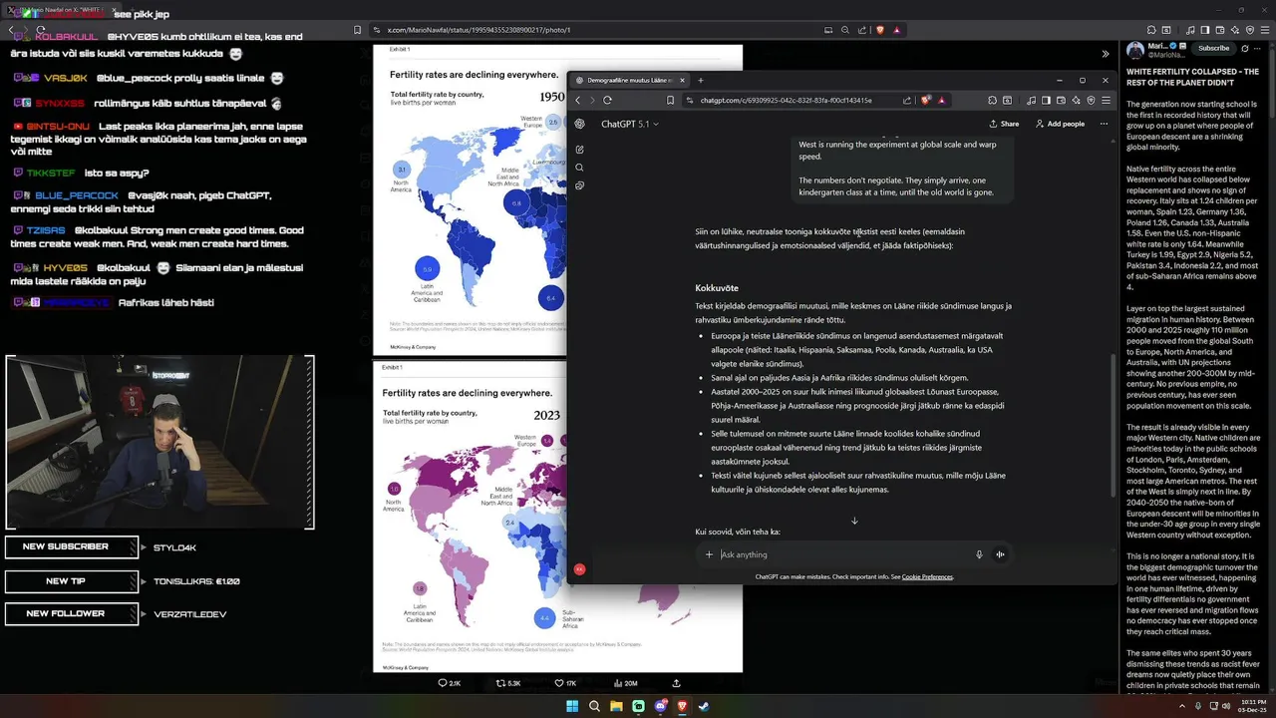Image resolution: width=1276 pixels, height=718 pixels.
Task: Click Subscribe on the X post panel
Action: 1213,48
